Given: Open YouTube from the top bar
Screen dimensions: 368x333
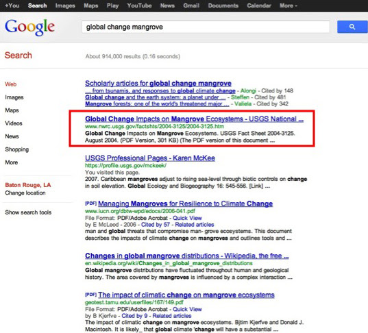Looking at the screenshot, I should click(x=139, y=5).
